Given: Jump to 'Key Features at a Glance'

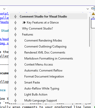Looking at the screenshot, I should click(x=48, y=22).
